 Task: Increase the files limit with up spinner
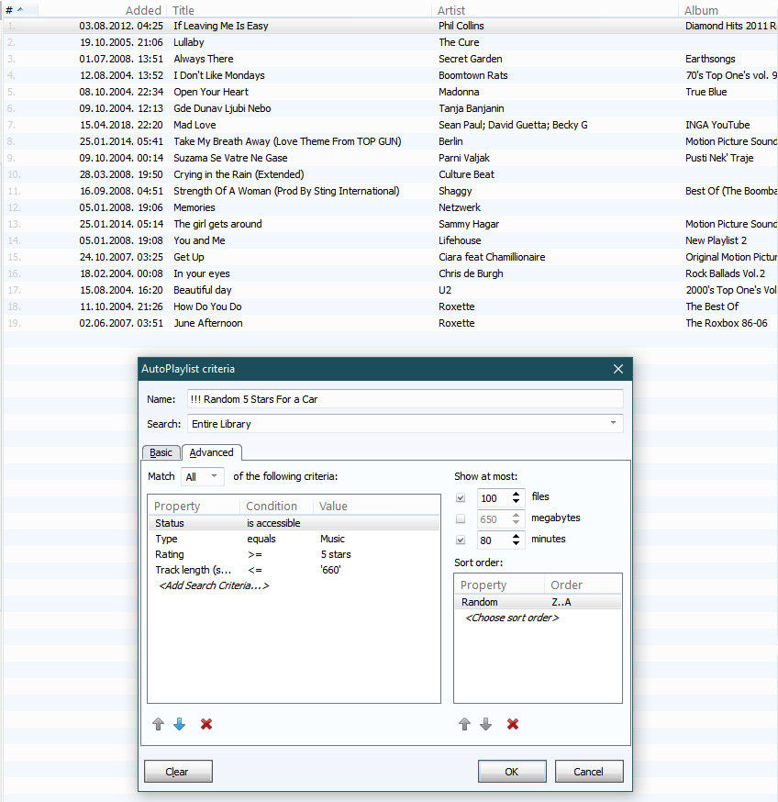click(x=516, y=494)
